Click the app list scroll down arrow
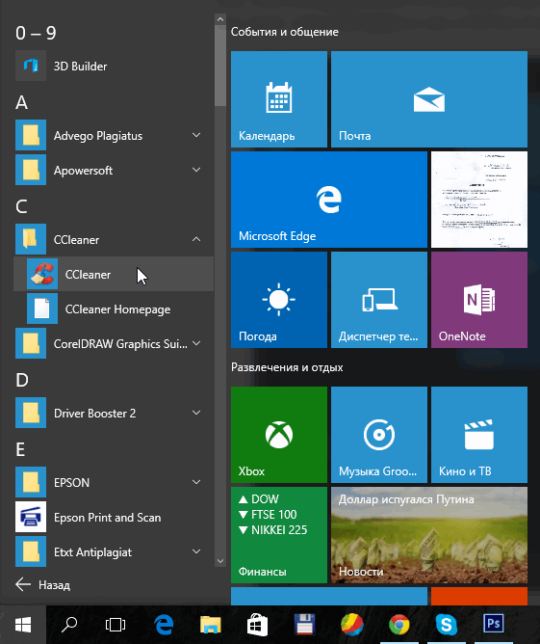 [x=220, y=561]
